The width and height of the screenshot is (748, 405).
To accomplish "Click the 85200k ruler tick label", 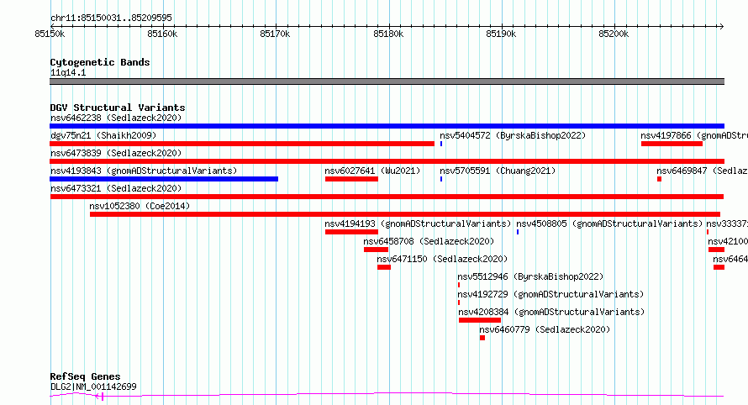I will 614,34.
